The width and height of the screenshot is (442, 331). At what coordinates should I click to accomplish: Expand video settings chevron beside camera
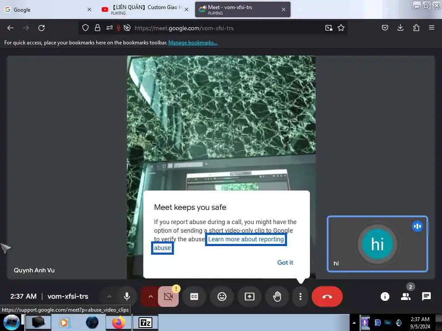coord(150,297)
